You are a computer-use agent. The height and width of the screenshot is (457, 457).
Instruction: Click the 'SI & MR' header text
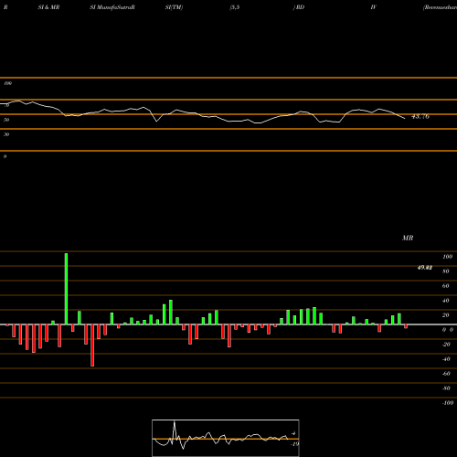pyautogui.click(x=48, y=7)
